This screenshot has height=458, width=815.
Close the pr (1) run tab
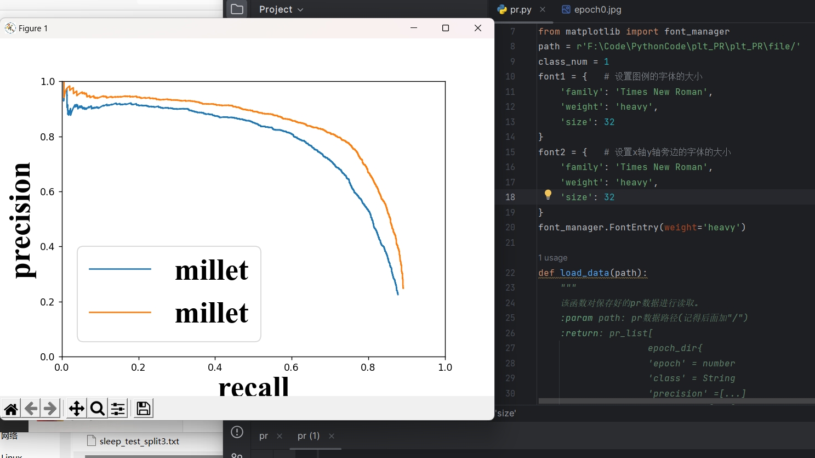(x=332, y=436)
